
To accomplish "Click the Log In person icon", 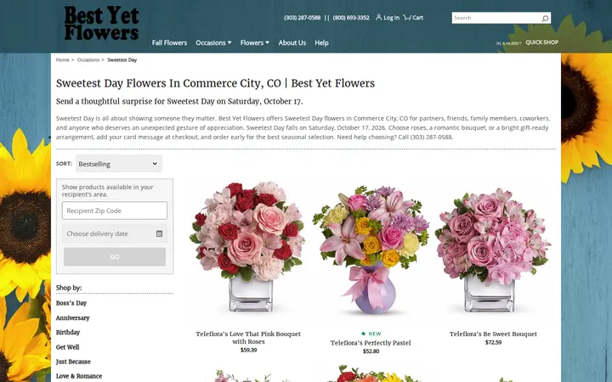I will click(378, 17).
